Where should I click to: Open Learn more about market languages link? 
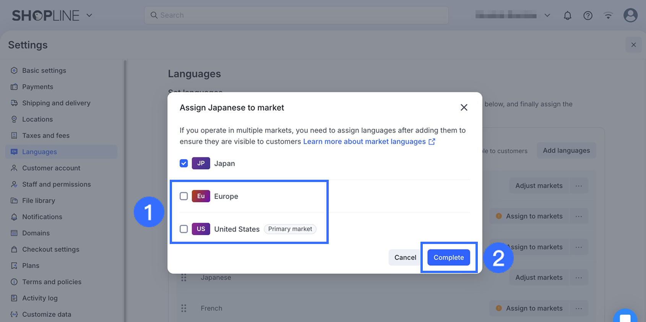pyautogui.click(x=369, y=141)
